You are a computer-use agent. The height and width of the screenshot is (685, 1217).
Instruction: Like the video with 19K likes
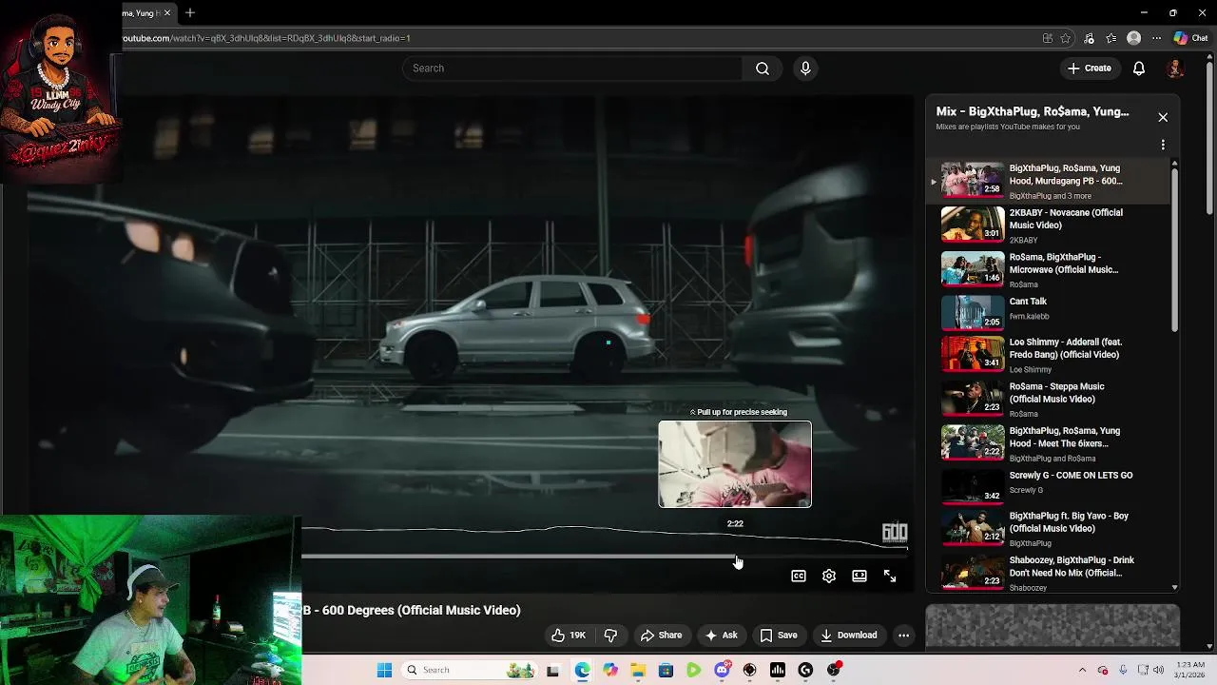(570, 636)
